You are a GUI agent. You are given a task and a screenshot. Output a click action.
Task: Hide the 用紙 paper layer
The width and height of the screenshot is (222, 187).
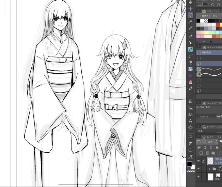198,177
